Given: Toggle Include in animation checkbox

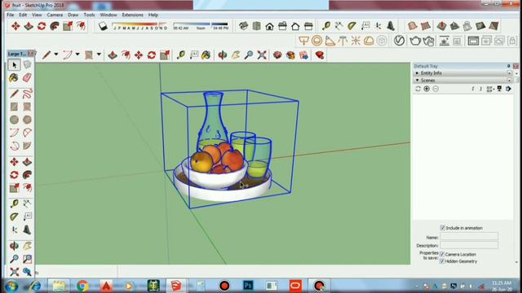Looking at the screenshot, I should click(x=442, y=228).
